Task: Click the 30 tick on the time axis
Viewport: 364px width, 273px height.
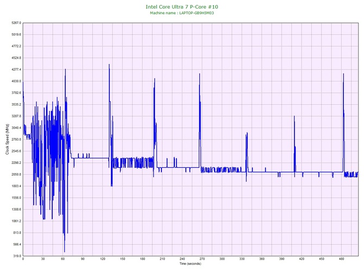Action: pos(43,259)
